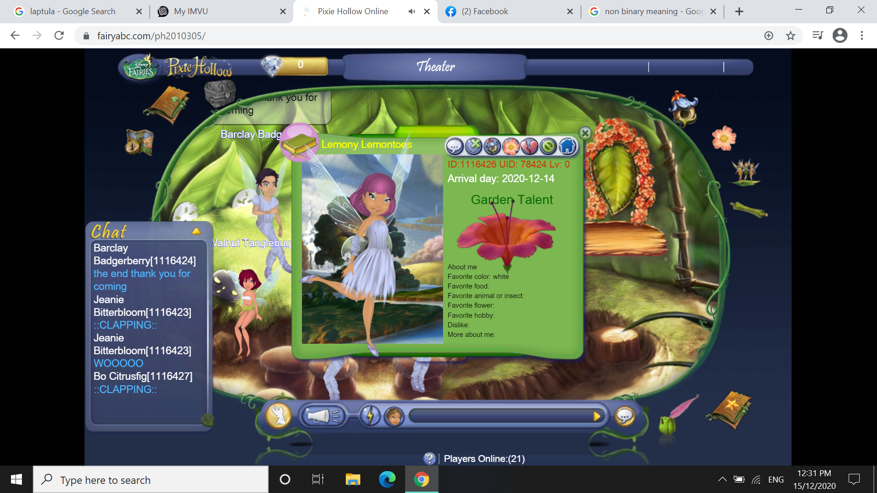This screenshot has height=493, width=877.
Task: Collapse the Chat panel using its arrow
Action: pos(196,231)
